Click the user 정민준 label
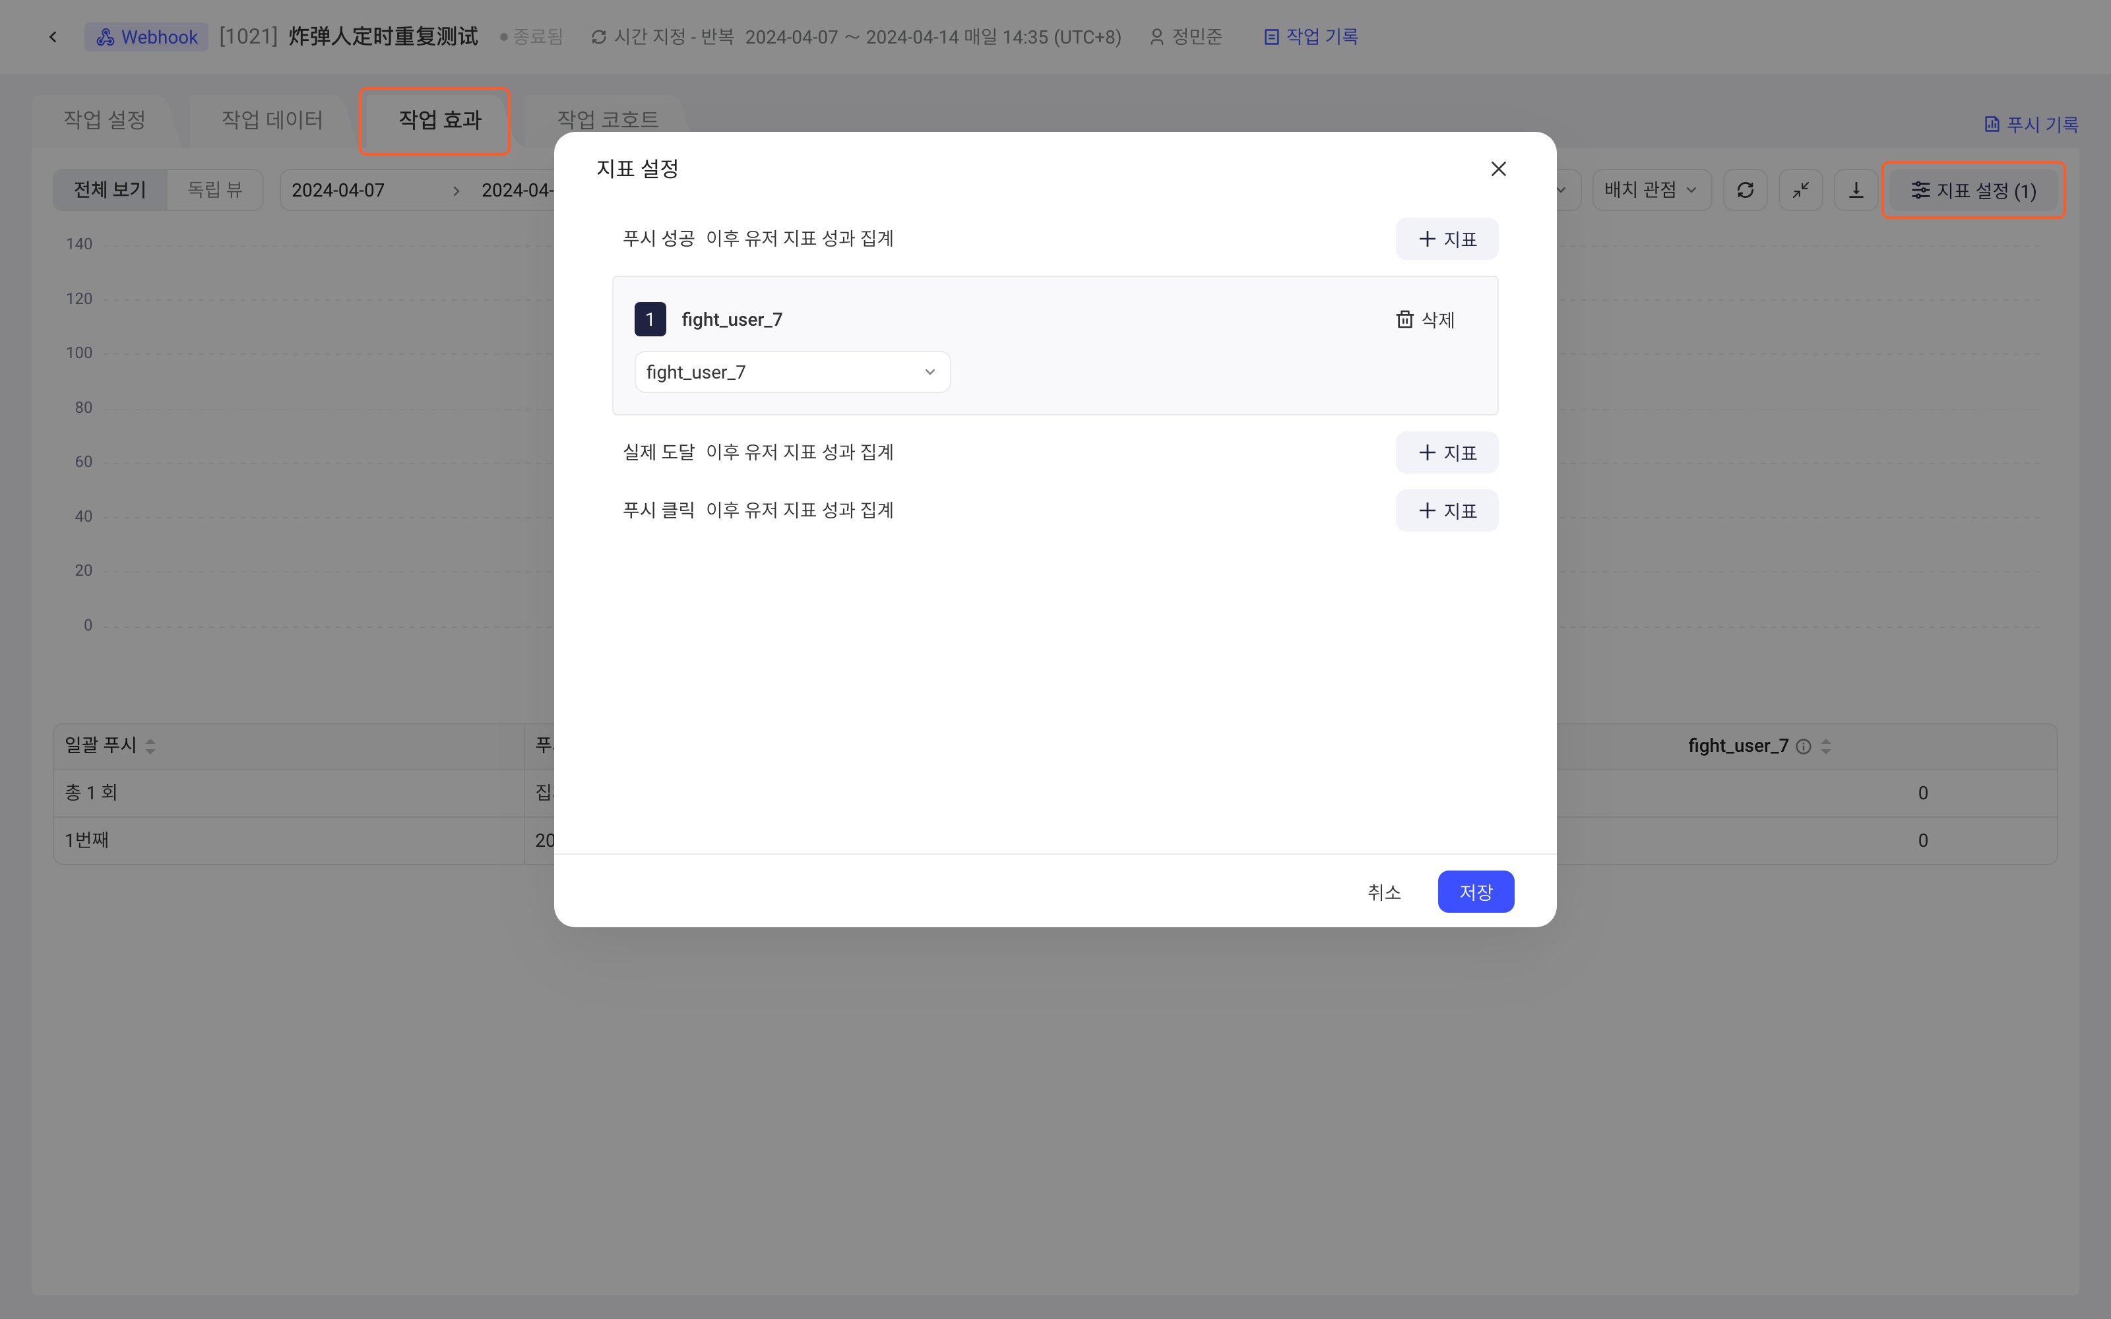Viewport: 2111px width, 1319px height. pos(1185,37)
